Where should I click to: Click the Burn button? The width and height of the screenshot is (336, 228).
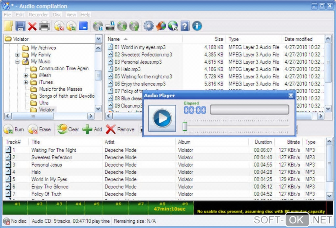pyautogui.click(x=14, y=129)
